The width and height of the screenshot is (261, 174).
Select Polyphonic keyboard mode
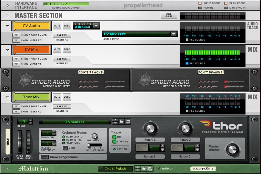pos(63,143)
